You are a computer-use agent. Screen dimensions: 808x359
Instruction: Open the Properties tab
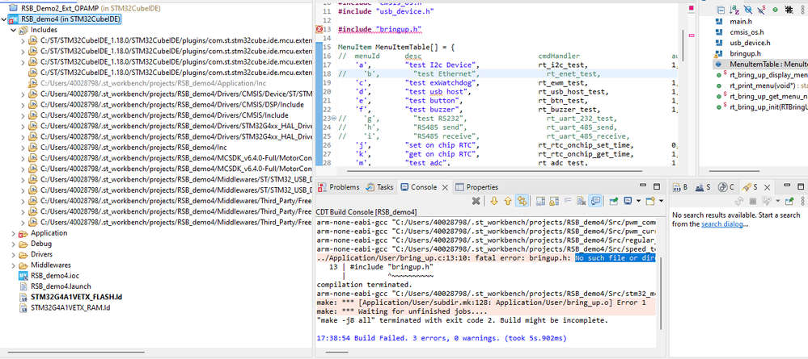coord(481,186)
